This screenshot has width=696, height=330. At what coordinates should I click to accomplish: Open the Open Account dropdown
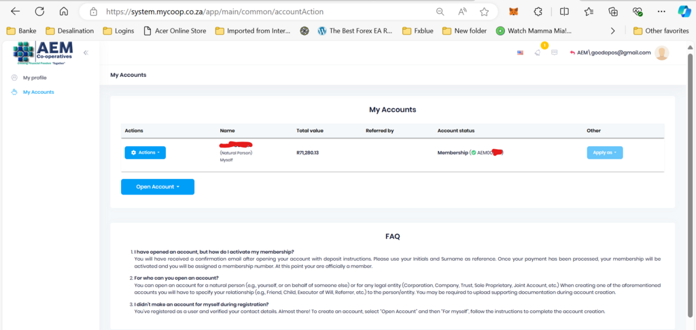point(158,186)
